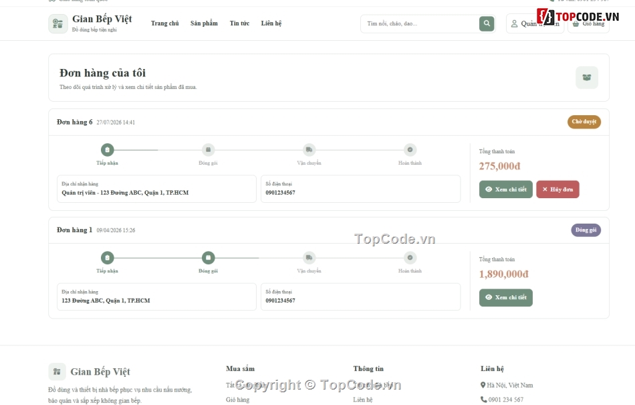
Task: Click the footer Mua sắm heading
Action: [x=240, y=368]
